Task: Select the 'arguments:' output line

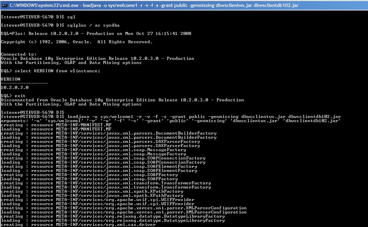Action: pyautogui.click(x=170, y=121)
